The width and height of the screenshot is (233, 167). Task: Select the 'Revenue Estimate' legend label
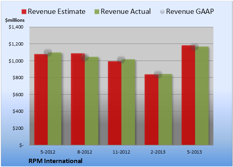tap(57, 11)
